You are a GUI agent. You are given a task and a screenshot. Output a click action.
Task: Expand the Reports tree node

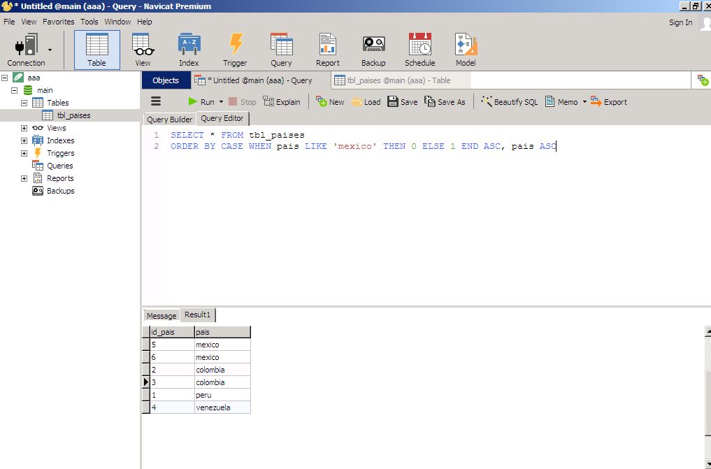pos(24,178)
